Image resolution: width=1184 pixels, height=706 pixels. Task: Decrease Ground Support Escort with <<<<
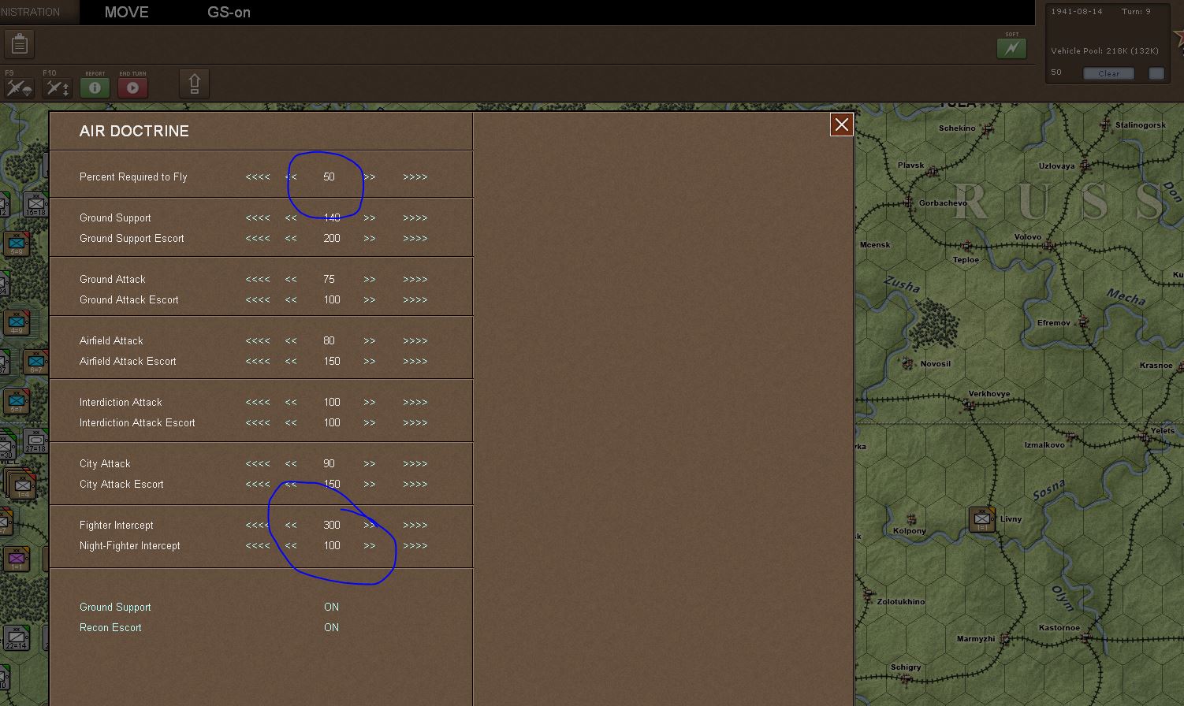click(x=258, y=238)
